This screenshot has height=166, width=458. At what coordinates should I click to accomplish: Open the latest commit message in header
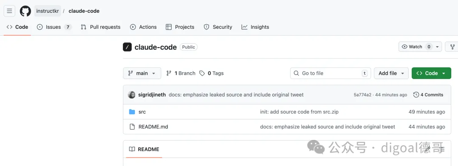pos(236,95)
